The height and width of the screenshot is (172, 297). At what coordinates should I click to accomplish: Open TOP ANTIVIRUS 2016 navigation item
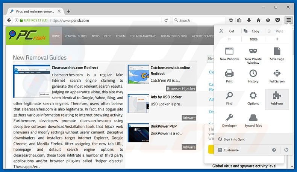[x=174, y=36]
